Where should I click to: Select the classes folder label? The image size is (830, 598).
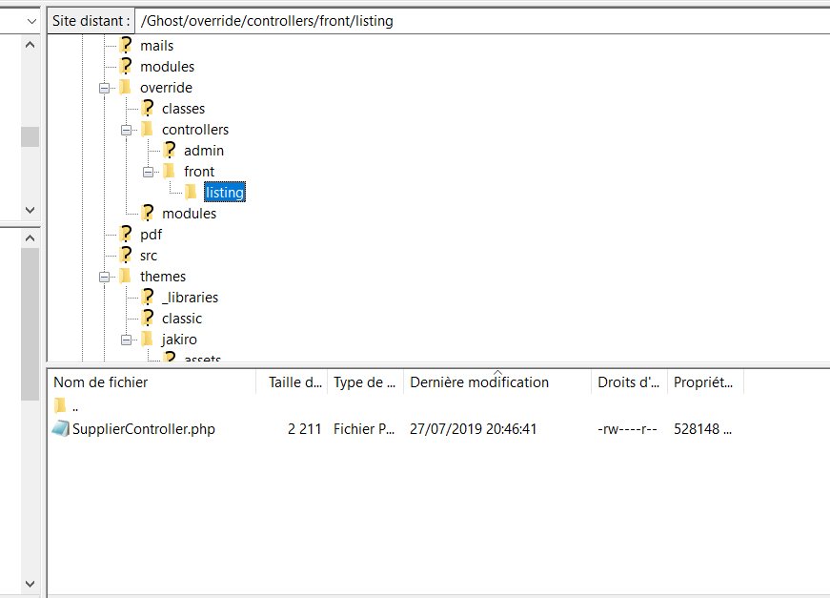(183, 109)
